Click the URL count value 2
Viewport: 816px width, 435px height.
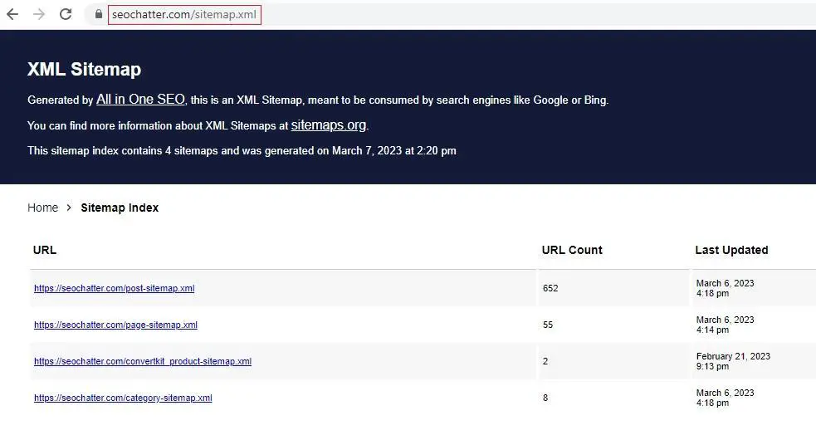coord(545,361)
